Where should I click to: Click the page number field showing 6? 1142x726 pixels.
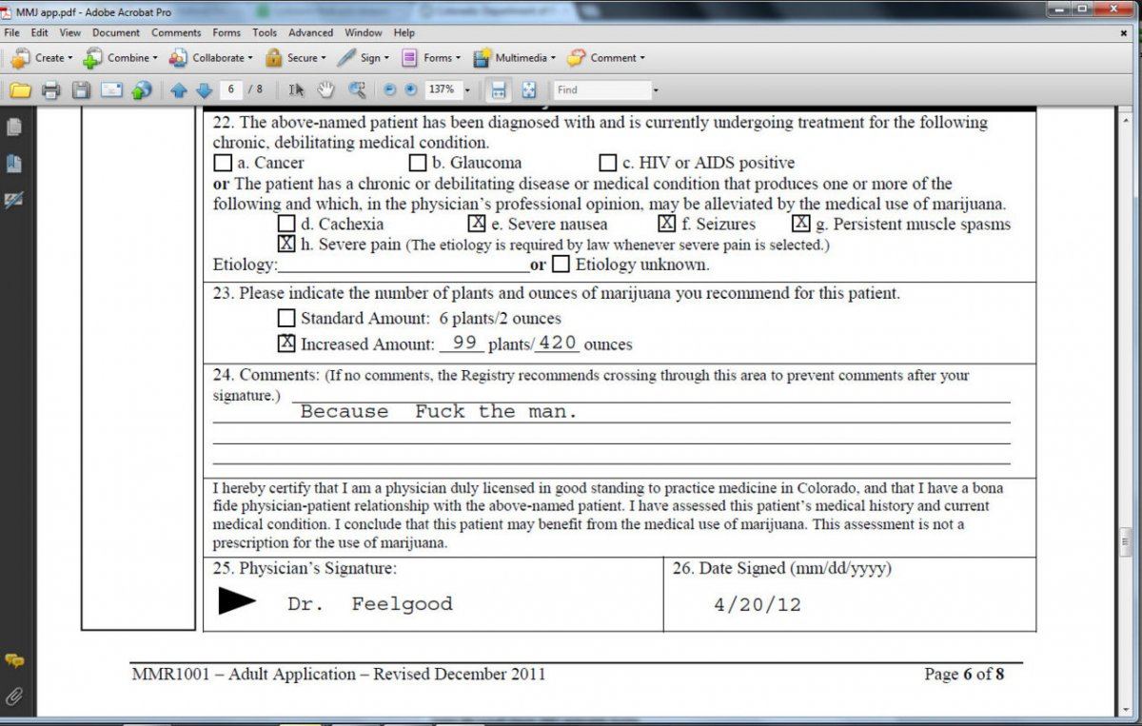[231, 89]
